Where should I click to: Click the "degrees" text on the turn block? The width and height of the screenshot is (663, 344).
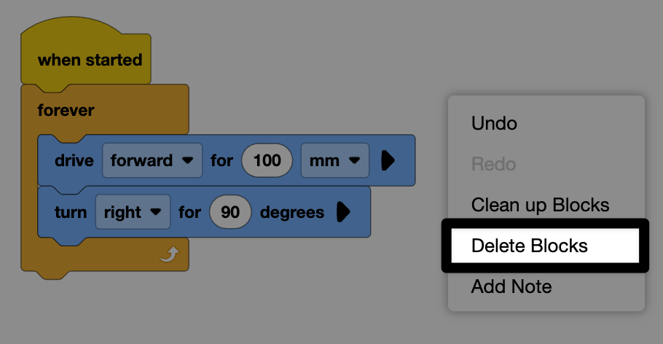(x=292, y=212)
